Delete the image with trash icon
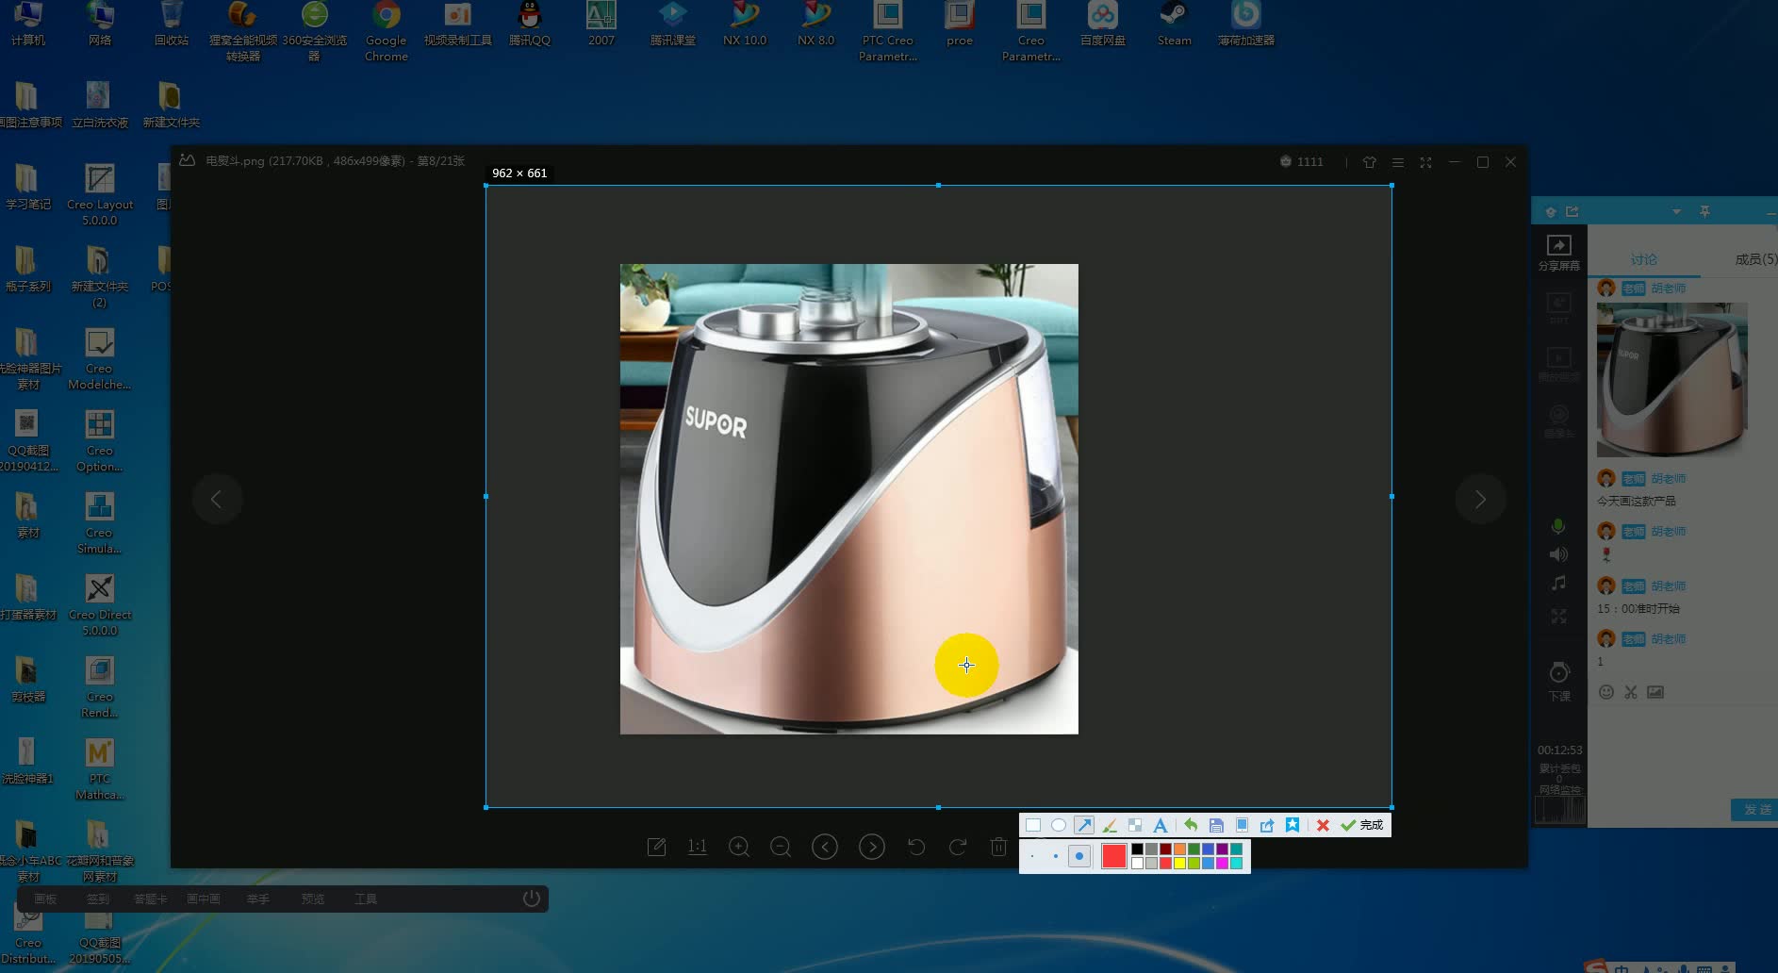This screenshot has height=973, width=1778. click(999, 847)
